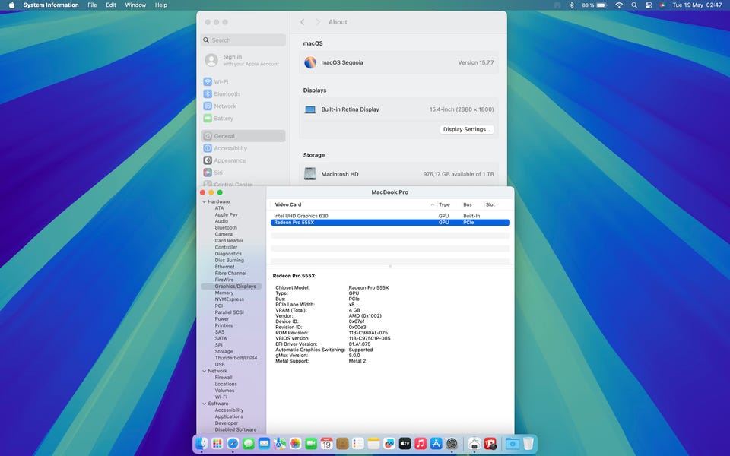Collapse Network section in System Information sidebar

click(204, 371)
